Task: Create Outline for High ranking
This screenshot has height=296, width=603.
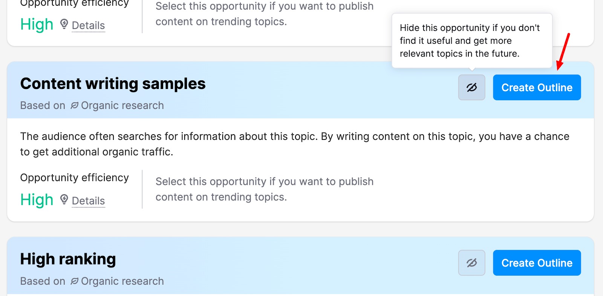Action: [x=537, y=263]
